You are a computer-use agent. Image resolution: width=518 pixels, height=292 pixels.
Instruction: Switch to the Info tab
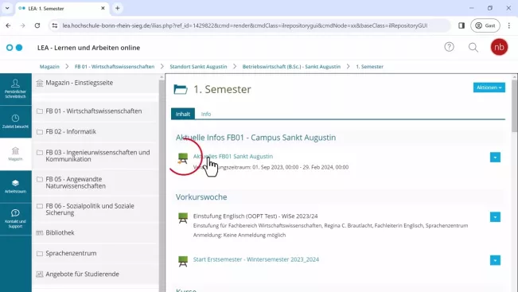206,114
